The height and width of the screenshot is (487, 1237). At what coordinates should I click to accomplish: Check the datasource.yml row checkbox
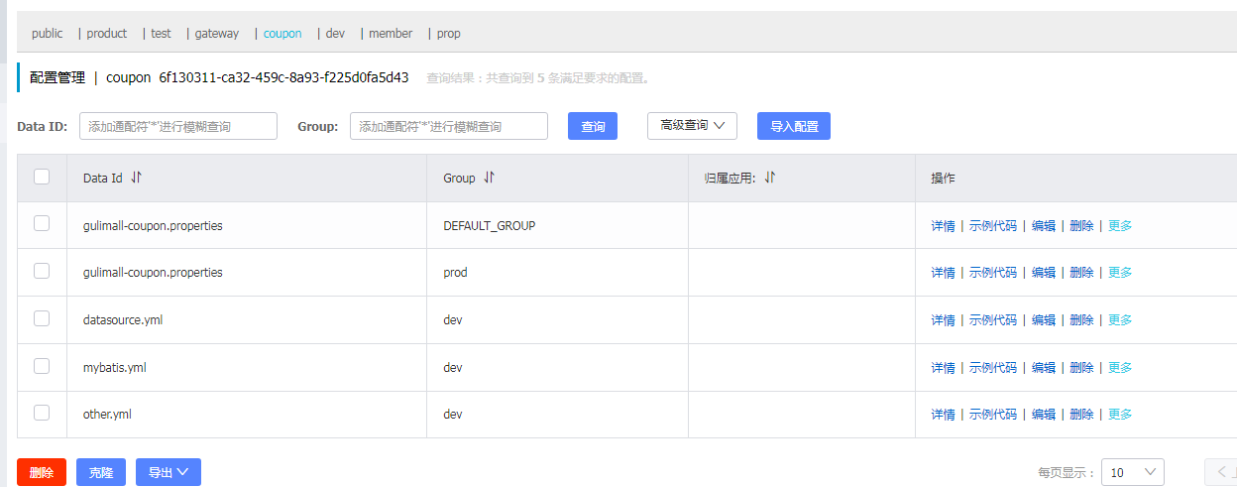(x=42, y=318)
